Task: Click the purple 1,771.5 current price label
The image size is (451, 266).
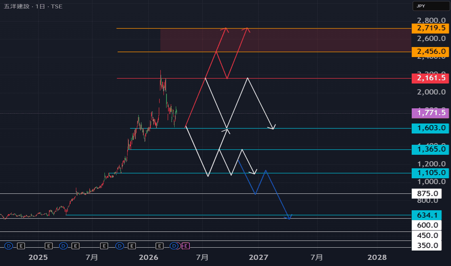Action: point(430,113)
